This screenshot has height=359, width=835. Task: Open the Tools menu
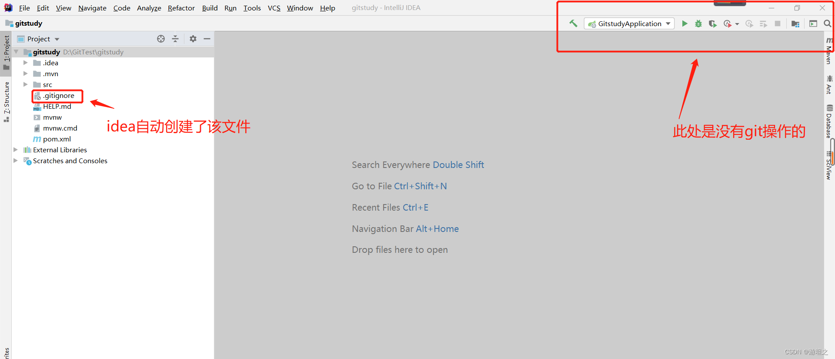[252, 8]
